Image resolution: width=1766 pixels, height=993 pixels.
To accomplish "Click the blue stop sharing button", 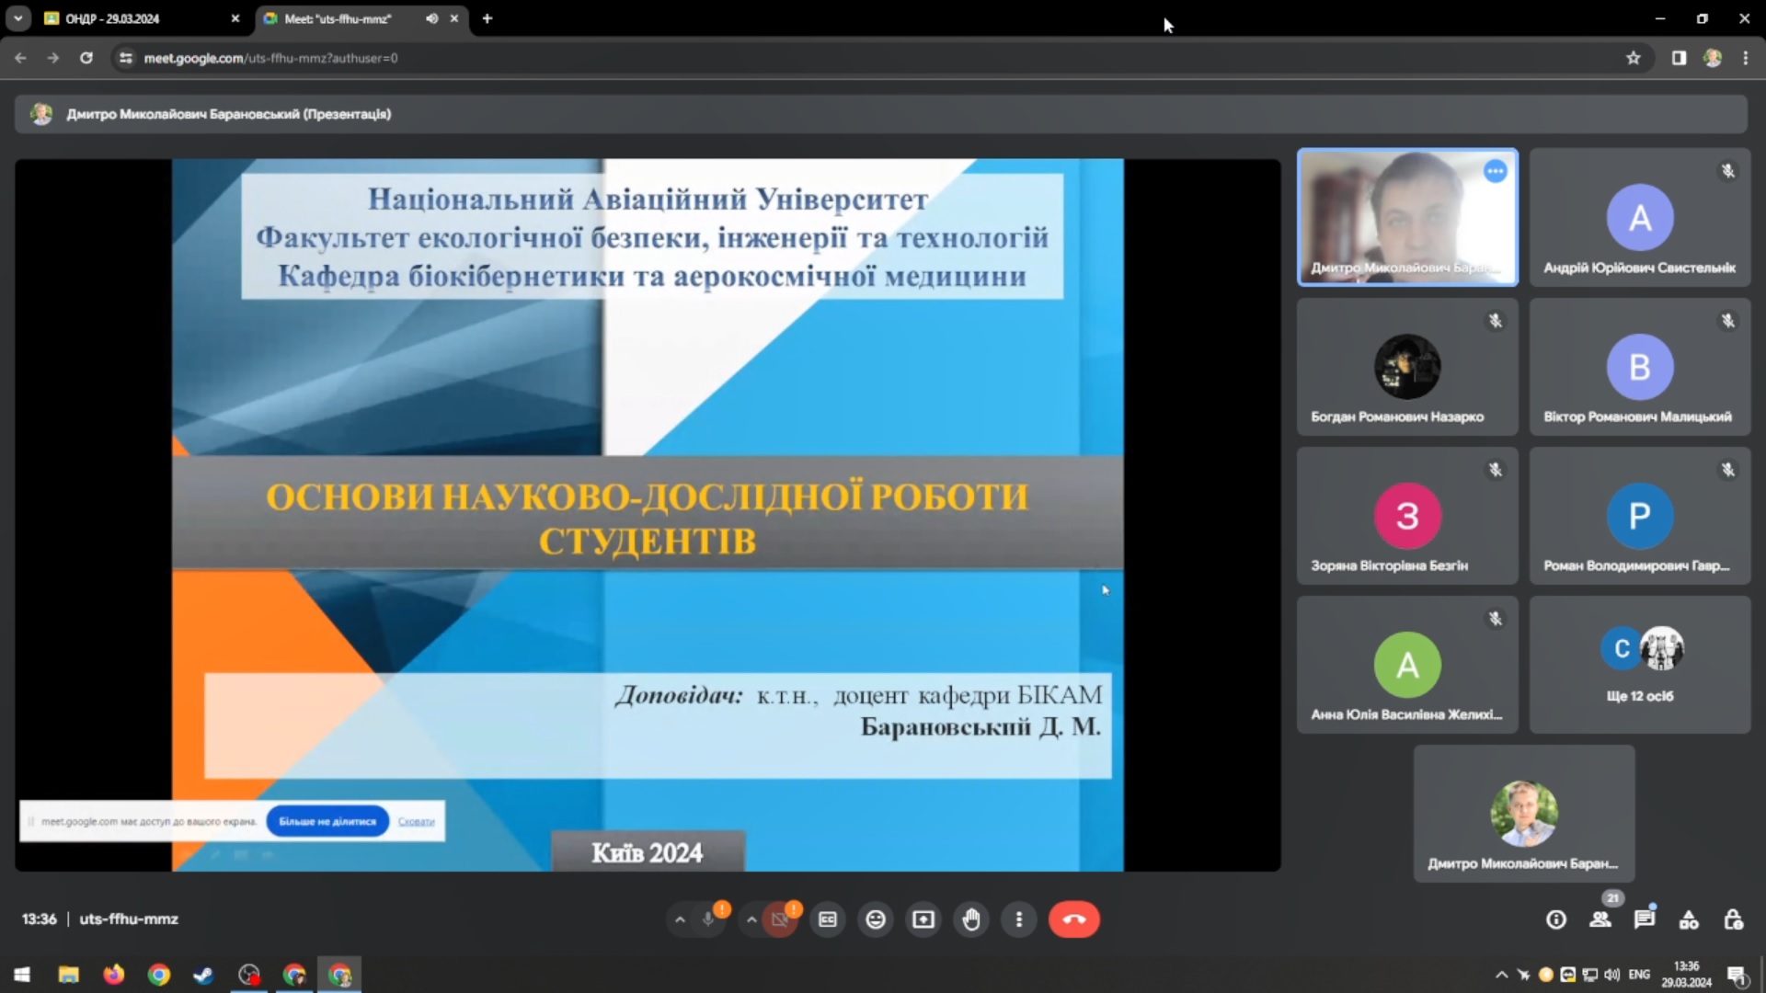I will point(327,821).
